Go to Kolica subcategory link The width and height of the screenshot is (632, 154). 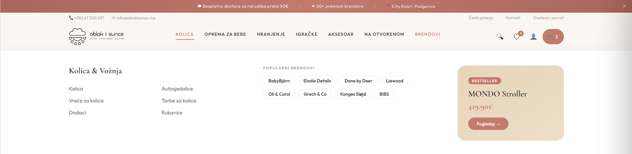(x=76, y=89)
